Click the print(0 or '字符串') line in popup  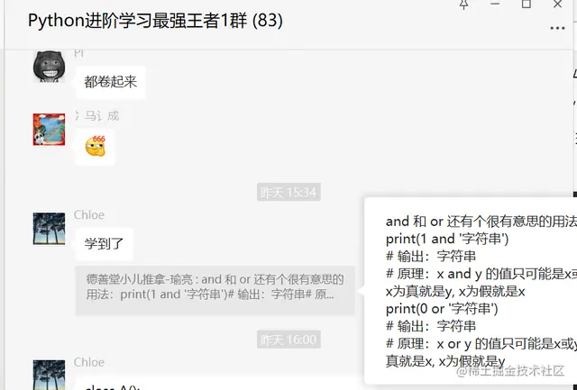[442, 309]
